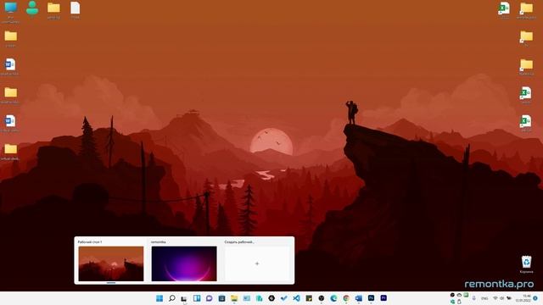Open the Widgets panel from taskbar

pos(197,298)
